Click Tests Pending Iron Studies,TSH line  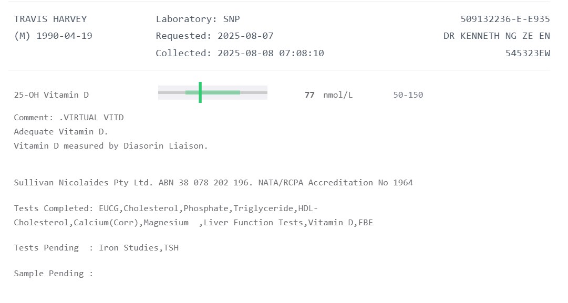click(96, 248)
